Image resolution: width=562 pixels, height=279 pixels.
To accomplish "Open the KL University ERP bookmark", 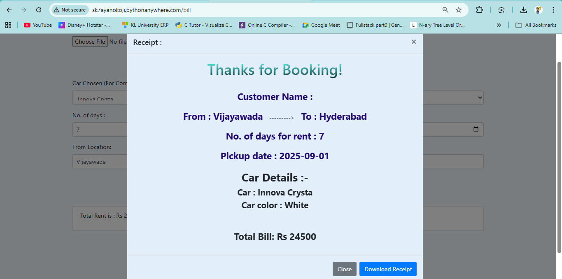I will coord(145,25).
